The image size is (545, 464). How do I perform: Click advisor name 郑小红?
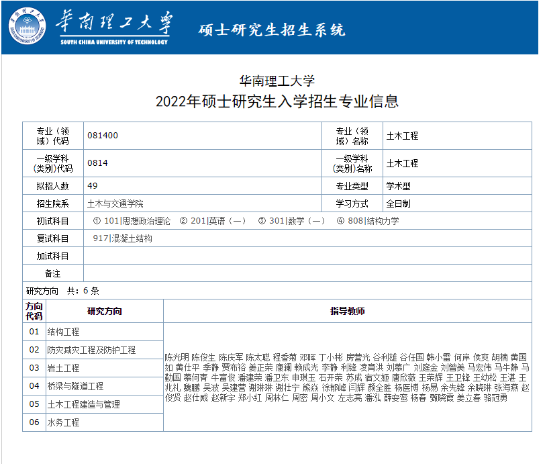pos(250,398)
